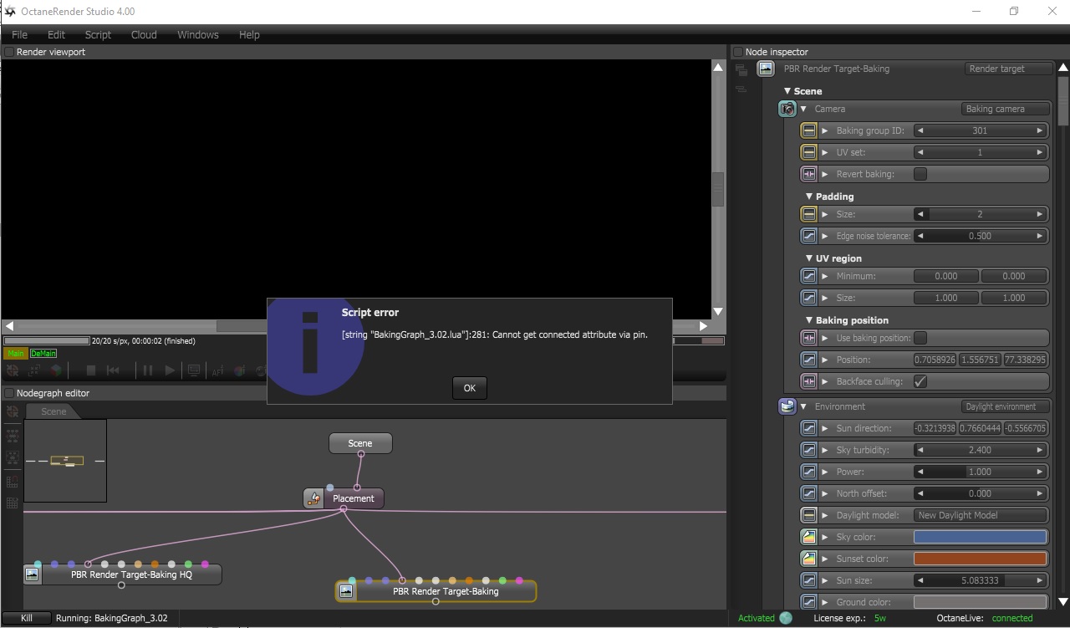Screen dimensions: 1070x628
Task: Click the recenter icon in Nodegraph editor sidebar
Action: tap(13, 411)
